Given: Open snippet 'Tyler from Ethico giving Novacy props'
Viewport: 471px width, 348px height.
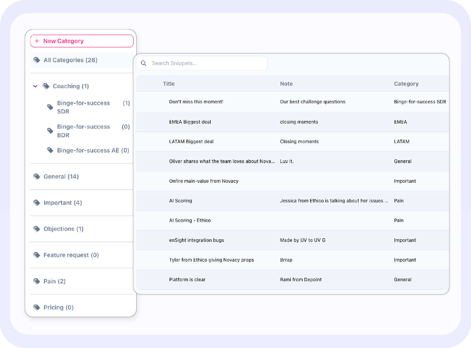Looking at the screenshot, I should pos(211,260).
